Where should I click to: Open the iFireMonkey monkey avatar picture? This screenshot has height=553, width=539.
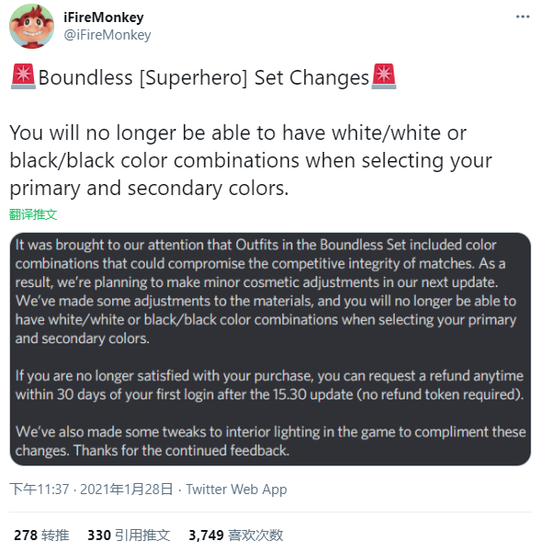pos(31,27)
